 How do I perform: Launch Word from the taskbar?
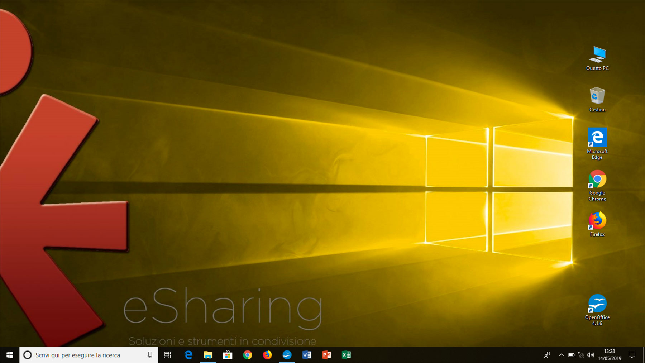(307, 355)
